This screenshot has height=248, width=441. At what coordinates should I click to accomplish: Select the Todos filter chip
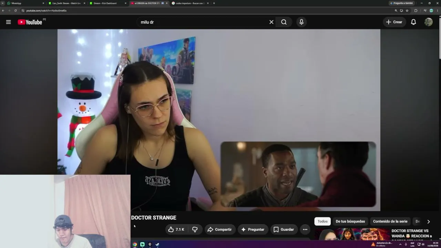[322, 221]
